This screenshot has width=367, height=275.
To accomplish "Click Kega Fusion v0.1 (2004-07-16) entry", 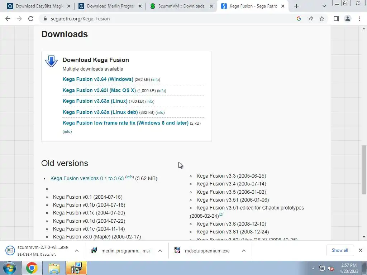I will tap(87, 197).
